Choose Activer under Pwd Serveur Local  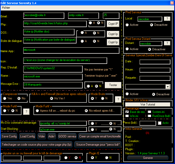127,25
